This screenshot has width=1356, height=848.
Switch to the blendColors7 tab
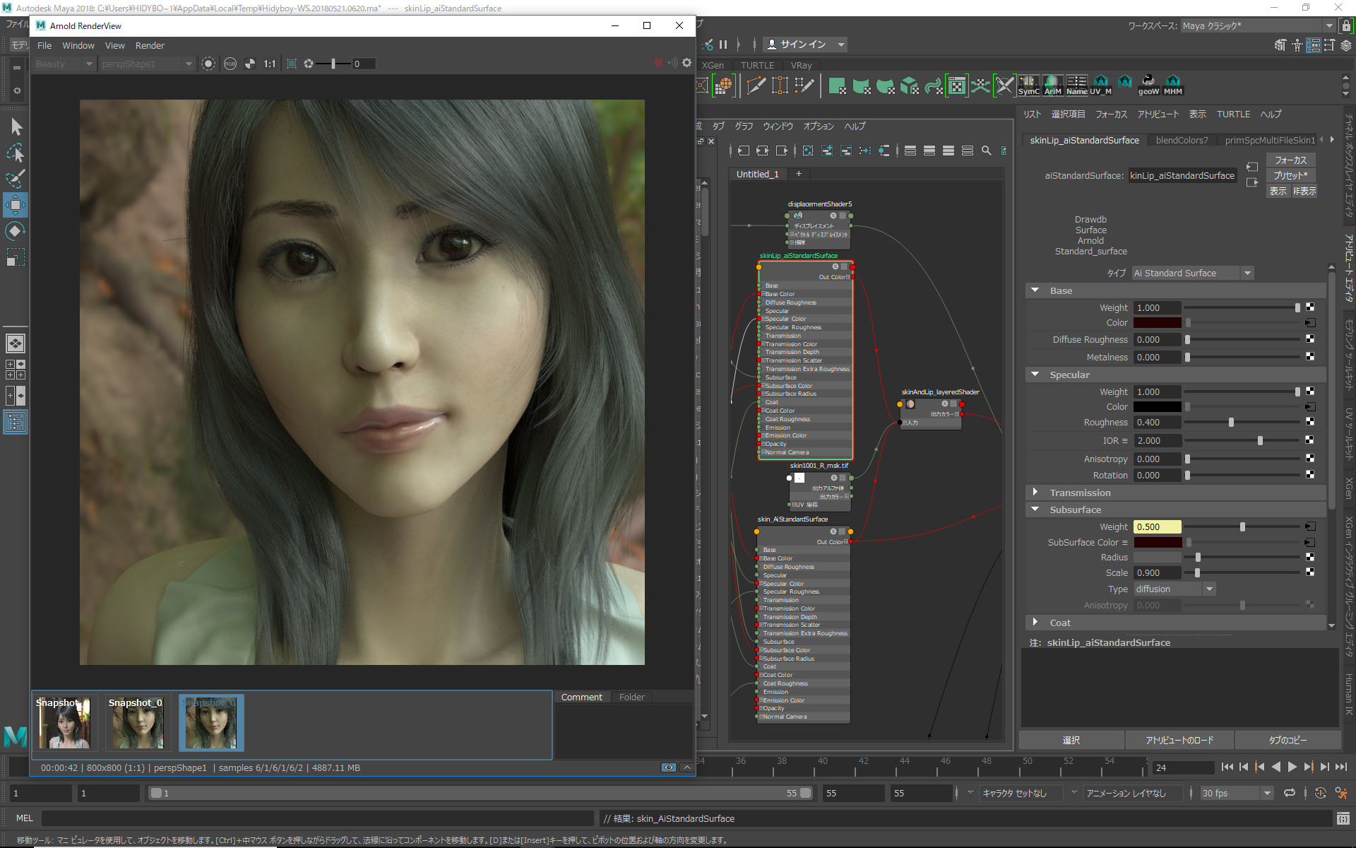click(1182, 140)
